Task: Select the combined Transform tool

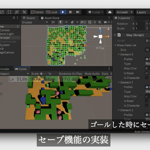Action: (17, 12)
